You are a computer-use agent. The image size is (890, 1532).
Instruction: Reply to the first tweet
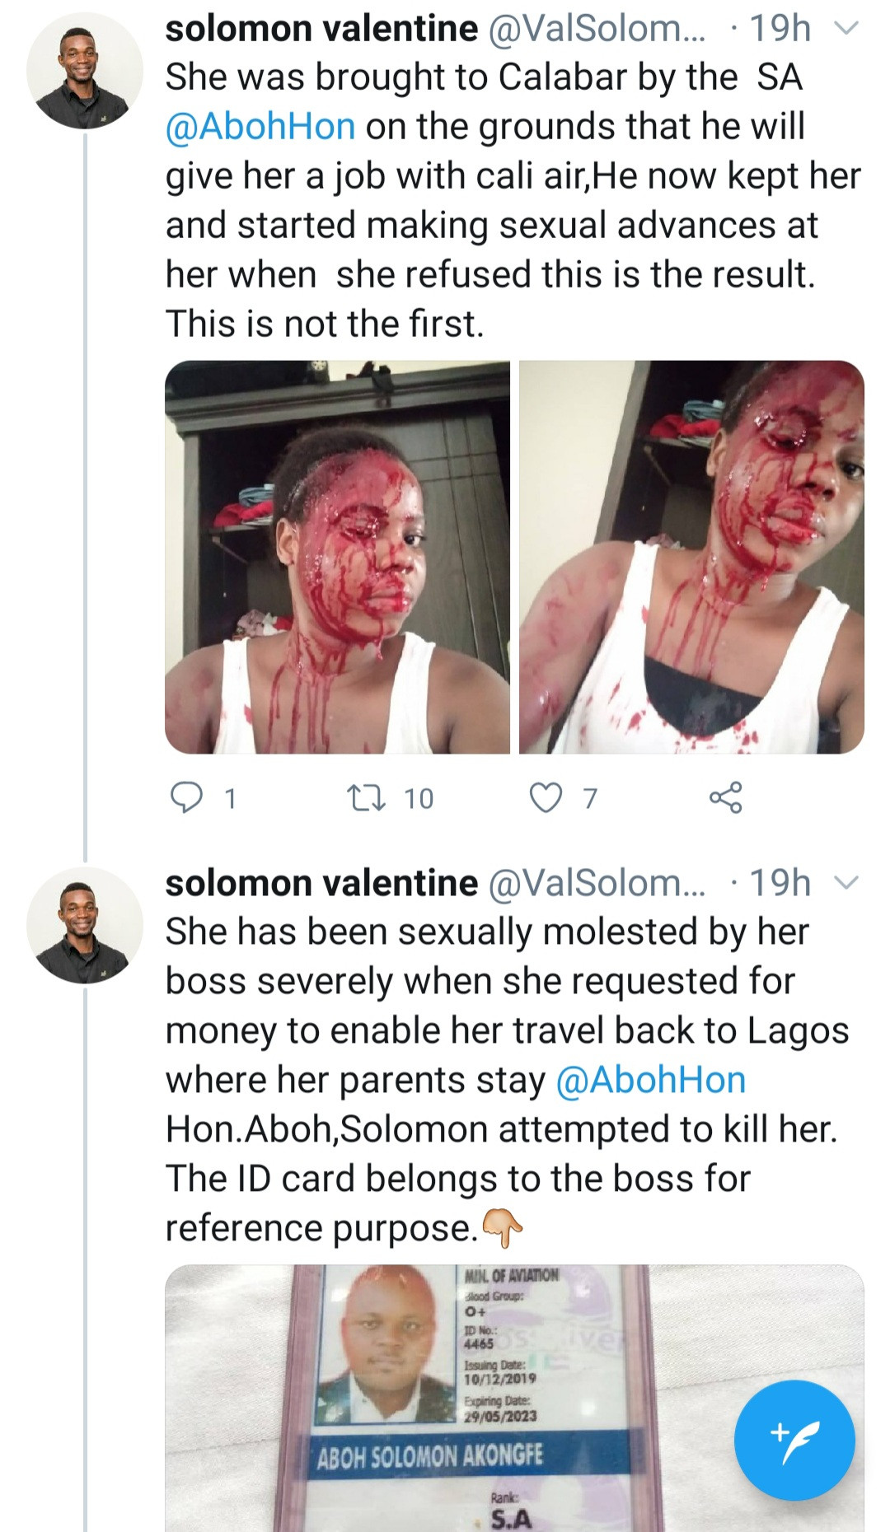pyautogui.click(x=186, y=797)
